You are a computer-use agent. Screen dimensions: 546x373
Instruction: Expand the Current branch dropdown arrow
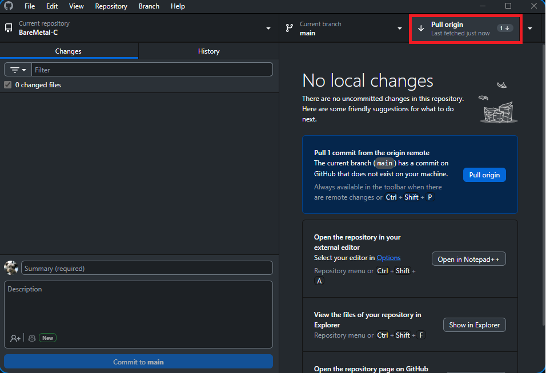[x=400, y=29]
